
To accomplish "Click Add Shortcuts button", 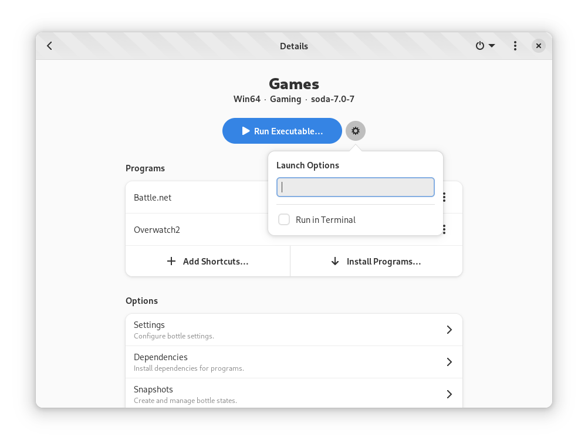I will (208, 262).
